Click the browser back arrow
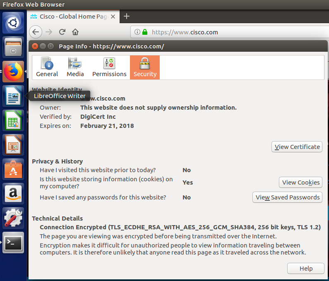Screen dimensions: 329x281 point(36,32)
